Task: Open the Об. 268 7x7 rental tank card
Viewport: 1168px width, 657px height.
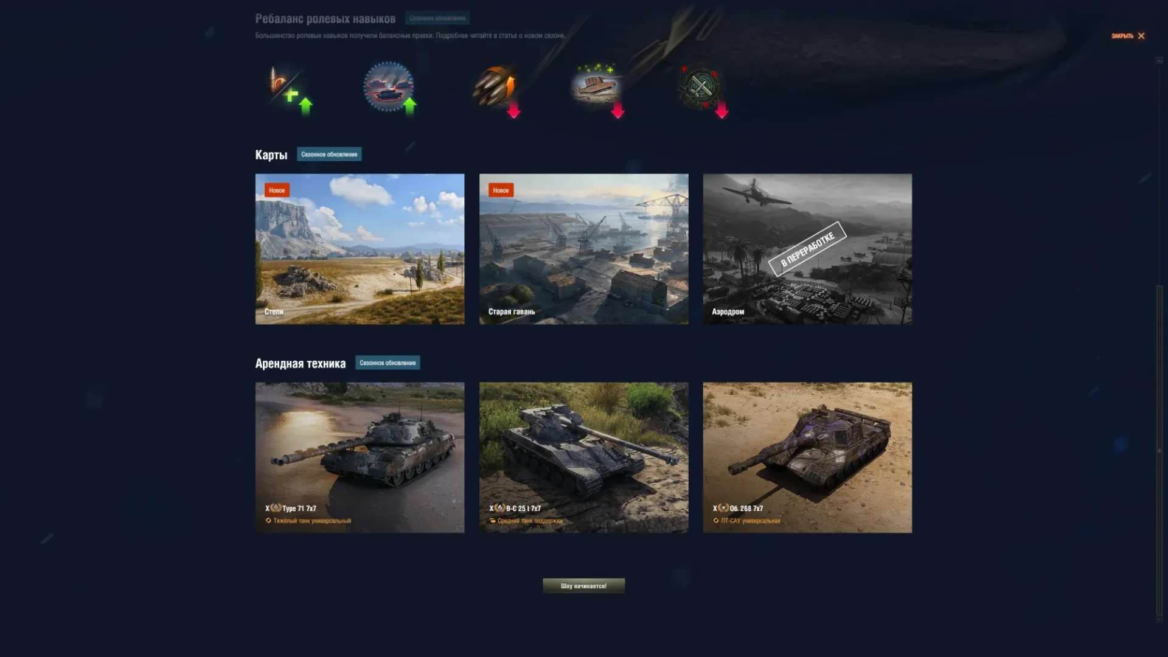Action: click(x=807, y=457)
